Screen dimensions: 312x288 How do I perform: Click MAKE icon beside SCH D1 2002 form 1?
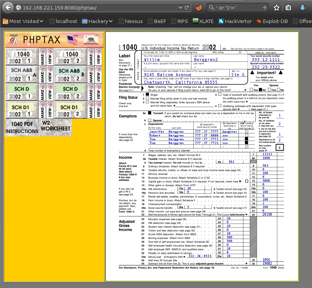tap(42, 110)
